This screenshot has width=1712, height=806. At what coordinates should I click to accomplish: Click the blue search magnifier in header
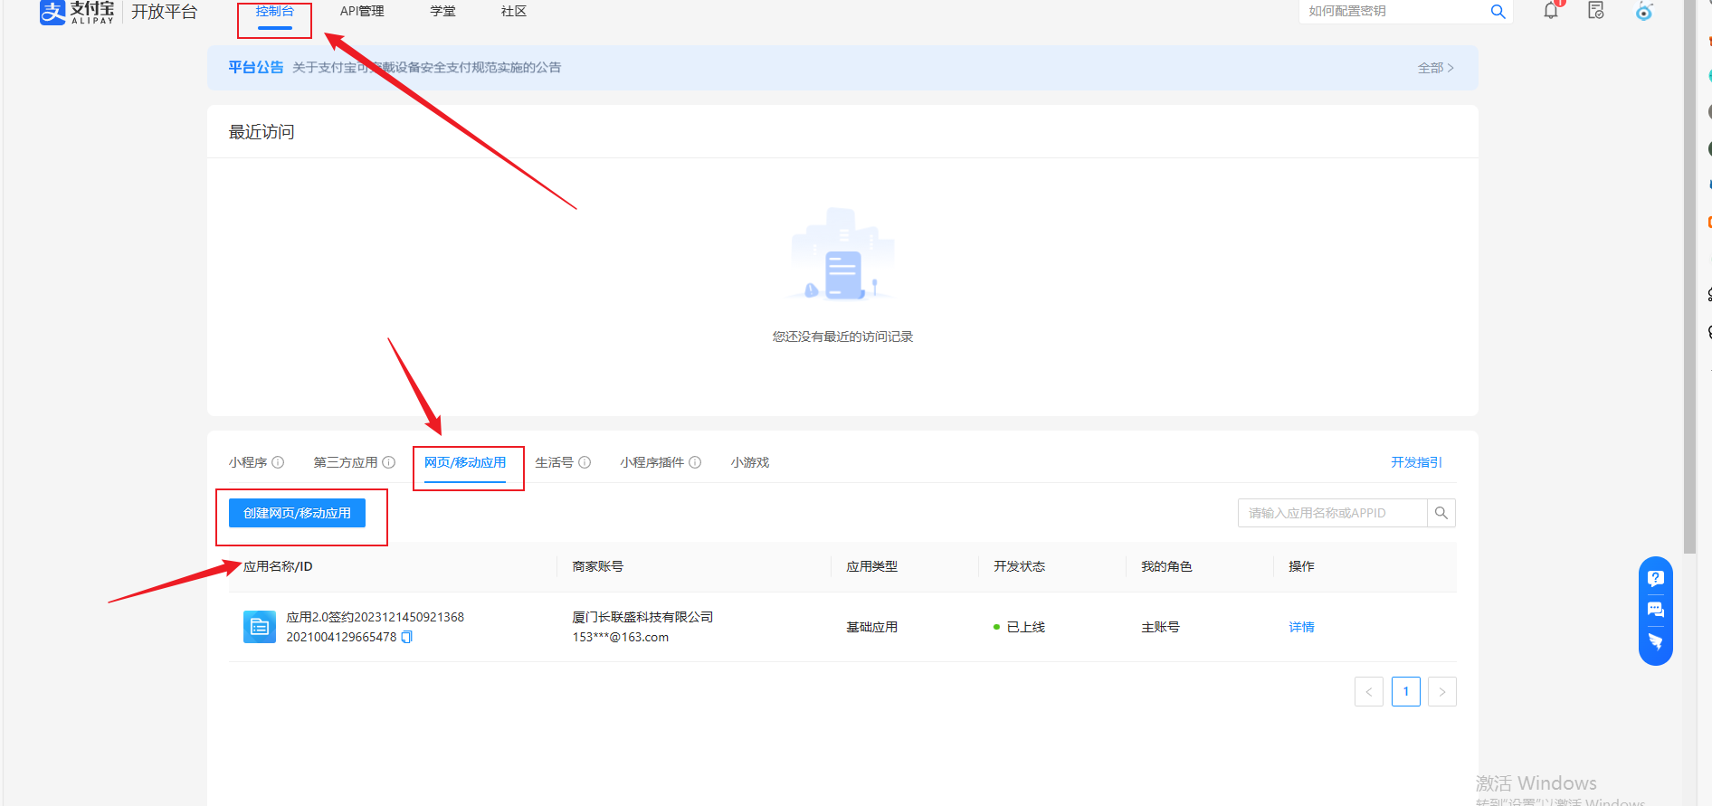(x=1498, y=12)
